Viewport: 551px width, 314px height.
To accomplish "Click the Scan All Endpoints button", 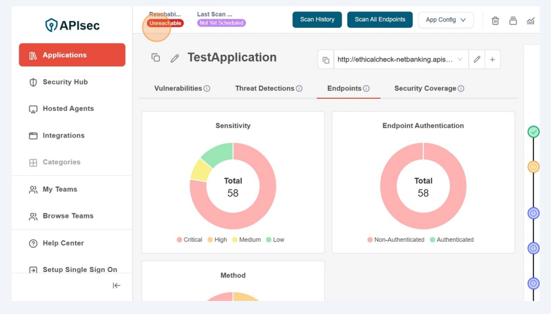I will tap(379, 20).
